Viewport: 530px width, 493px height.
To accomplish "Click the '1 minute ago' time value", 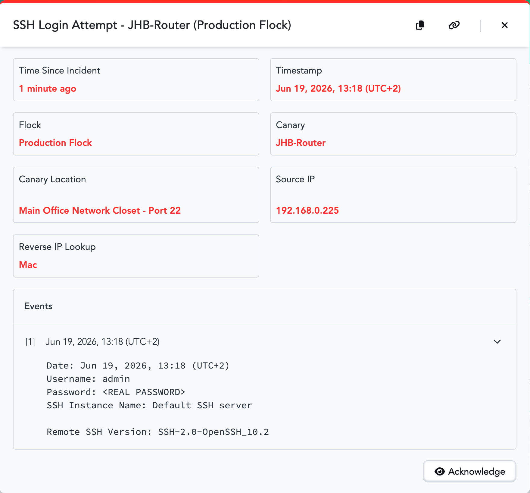I will click(48, 89).
